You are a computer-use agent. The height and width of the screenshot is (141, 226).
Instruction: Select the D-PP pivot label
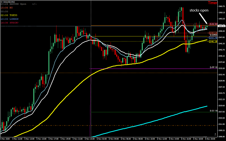tap(213, 67)
